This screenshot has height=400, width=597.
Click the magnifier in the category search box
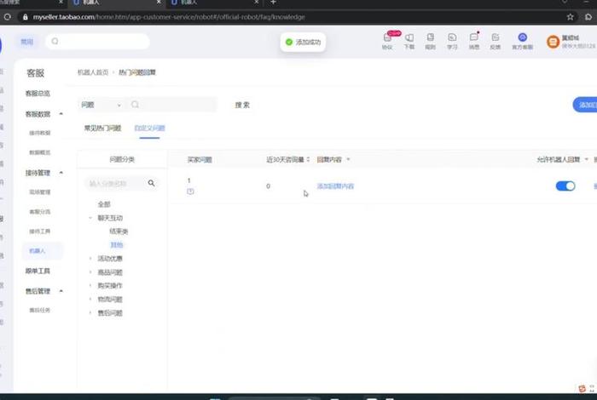click(x=151, y=183)
